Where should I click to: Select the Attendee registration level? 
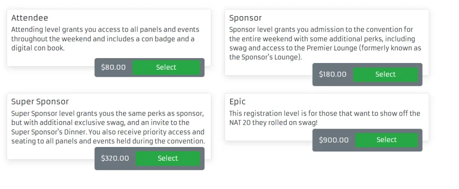[x=166, y=67]
